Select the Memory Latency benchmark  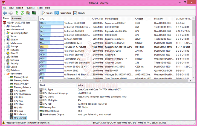coord(22,87)
